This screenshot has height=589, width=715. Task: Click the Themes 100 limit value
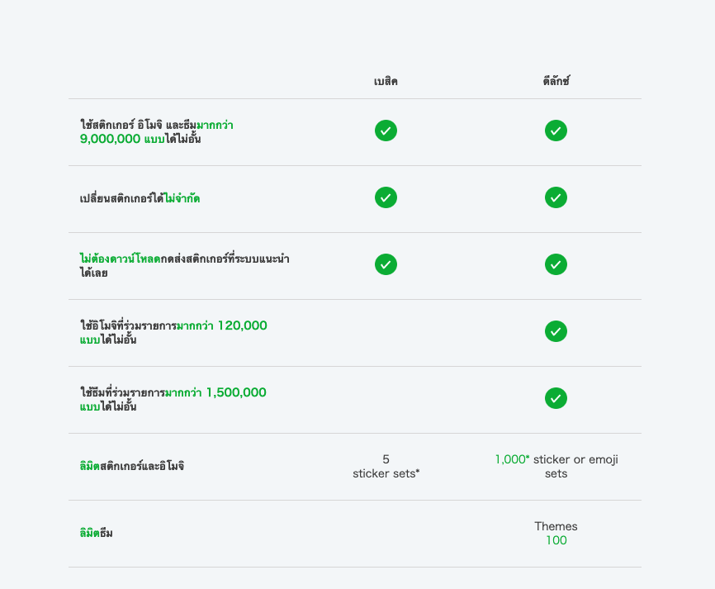556,534
